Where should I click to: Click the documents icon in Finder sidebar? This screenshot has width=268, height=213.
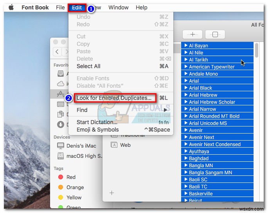coord(61,114)
